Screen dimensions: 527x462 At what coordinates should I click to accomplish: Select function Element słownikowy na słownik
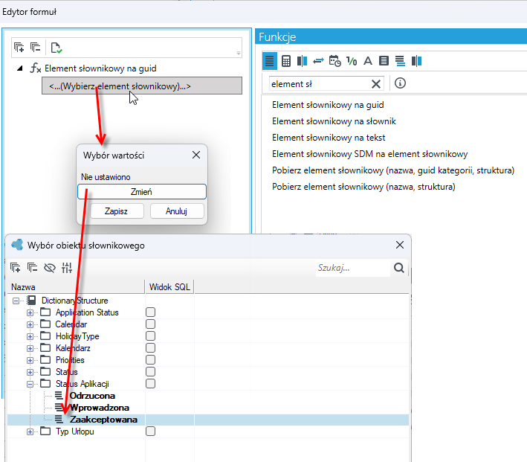pyautogui.click(x=334, y=121)
